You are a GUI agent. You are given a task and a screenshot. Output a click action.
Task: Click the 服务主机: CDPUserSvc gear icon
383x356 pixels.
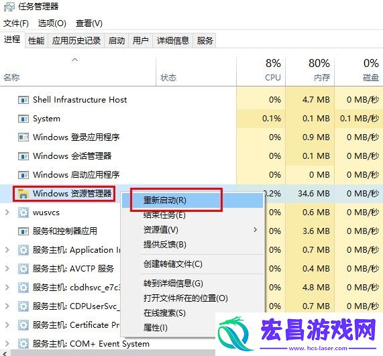pyautogui.click(x=23, y=306)
